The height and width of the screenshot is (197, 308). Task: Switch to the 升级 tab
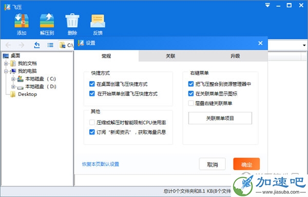[x=235, y=56]
